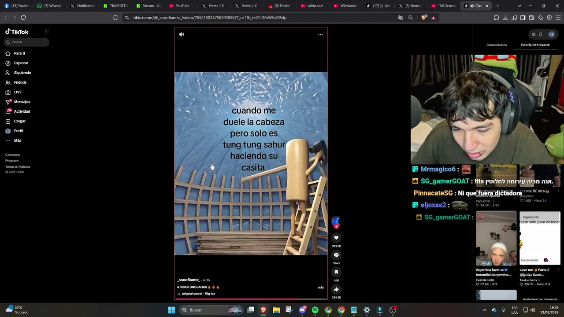Open 'Perfil' in the sidebar
The image size is (564, 317).
click(x=19, y=131)
